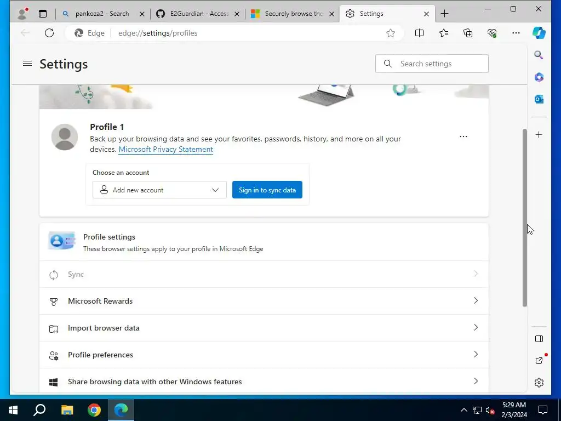Screen dimensions: 561x421
Task: Open Profile preferences row
Action: point(264,355)
